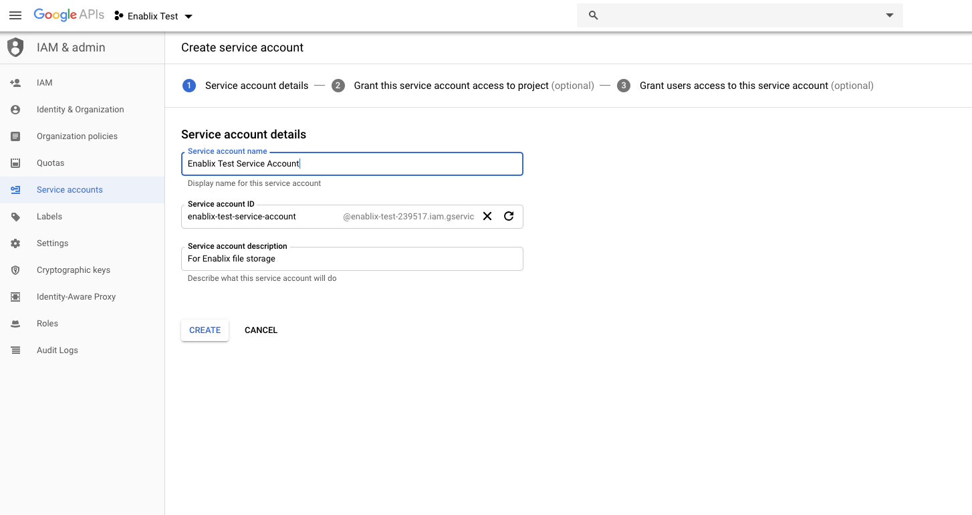Screen dimensions: 972x515
Task: Open the Roles page
Action: pyautogui.click(x=82, y=324)
